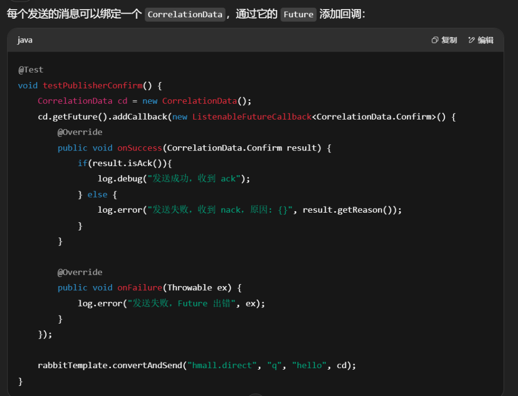Click the copy icon in code header
Viewport: 518px width, 396px height.
tap(435, 40)
